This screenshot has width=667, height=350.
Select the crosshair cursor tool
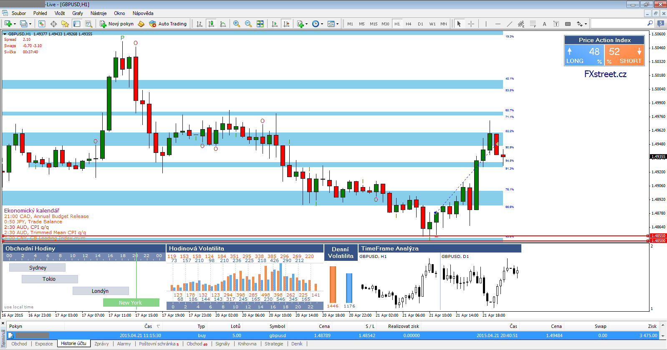(x=471, y=24)
